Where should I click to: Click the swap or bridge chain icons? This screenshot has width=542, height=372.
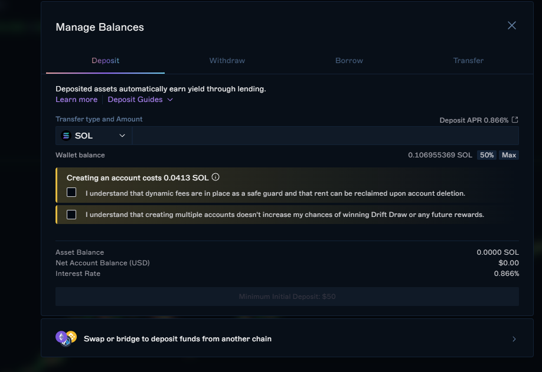pos(66,338)
